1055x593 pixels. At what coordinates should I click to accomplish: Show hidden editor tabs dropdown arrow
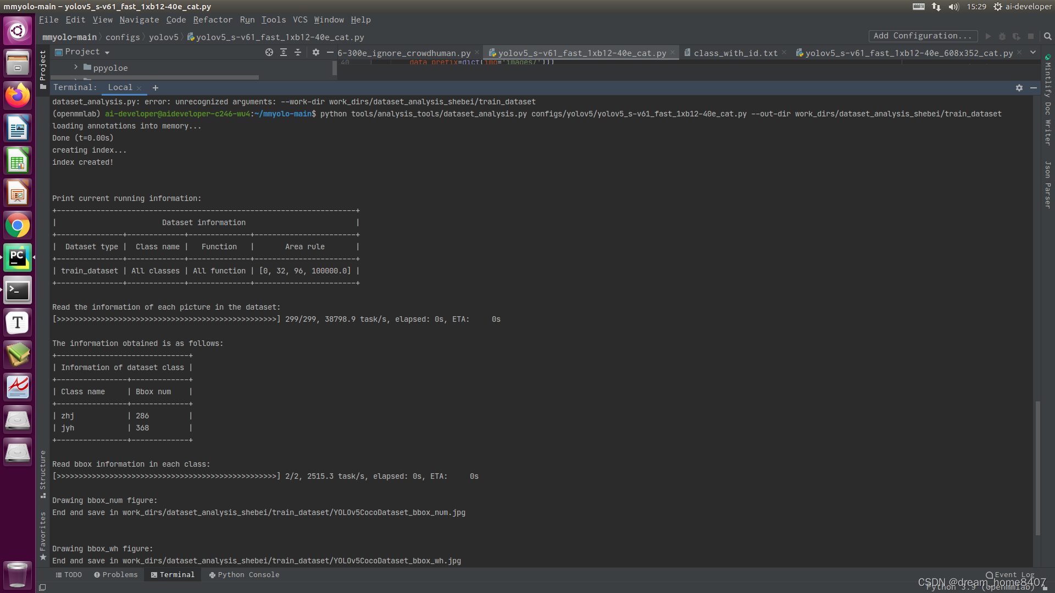pyautogui.click(x=1033, y=52)
